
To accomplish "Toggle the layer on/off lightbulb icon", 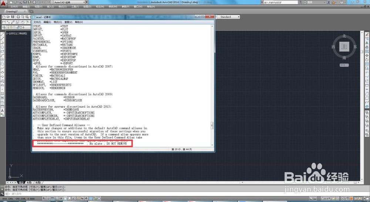I will click(x=8, y=27).
